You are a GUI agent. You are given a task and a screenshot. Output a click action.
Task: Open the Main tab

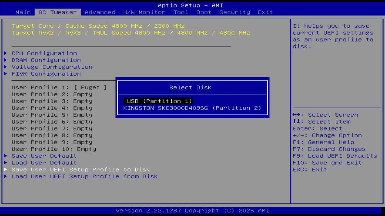click(23, 12)
